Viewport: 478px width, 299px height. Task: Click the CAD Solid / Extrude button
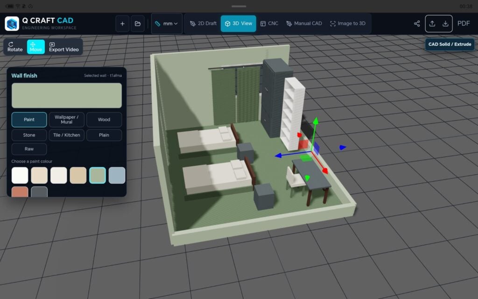tap(450, 44)
